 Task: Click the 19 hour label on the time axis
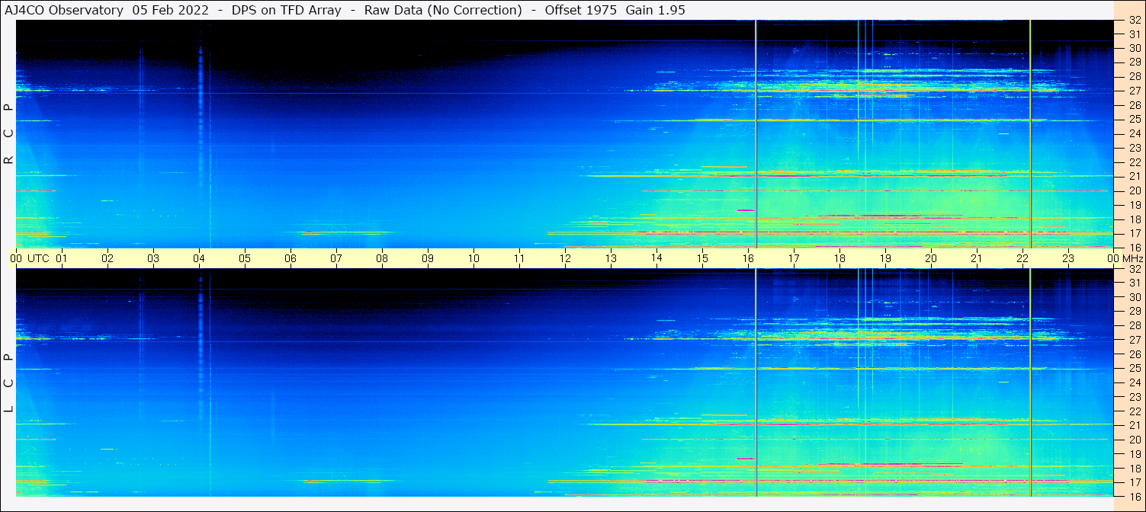[x=885, y=258]
